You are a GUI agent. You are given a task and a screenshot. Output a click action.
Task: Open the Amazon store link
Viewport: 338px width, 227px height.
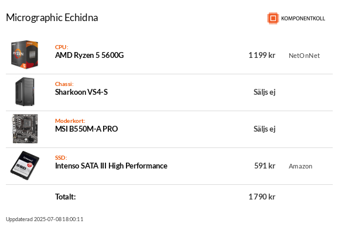[x=301, y=166]
